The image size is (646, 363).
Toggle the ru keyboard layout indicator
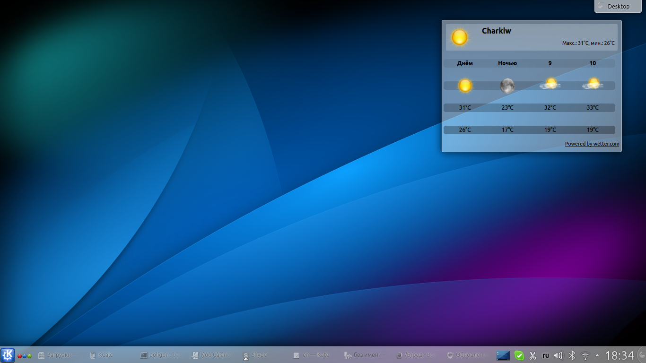(545, 355)
